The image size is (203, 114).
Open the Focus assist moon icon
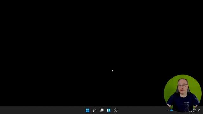tap(199, 110)
